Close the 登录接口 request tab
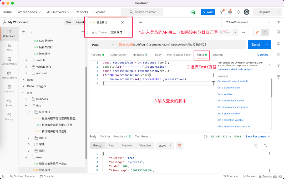 (x=123, y=22)
